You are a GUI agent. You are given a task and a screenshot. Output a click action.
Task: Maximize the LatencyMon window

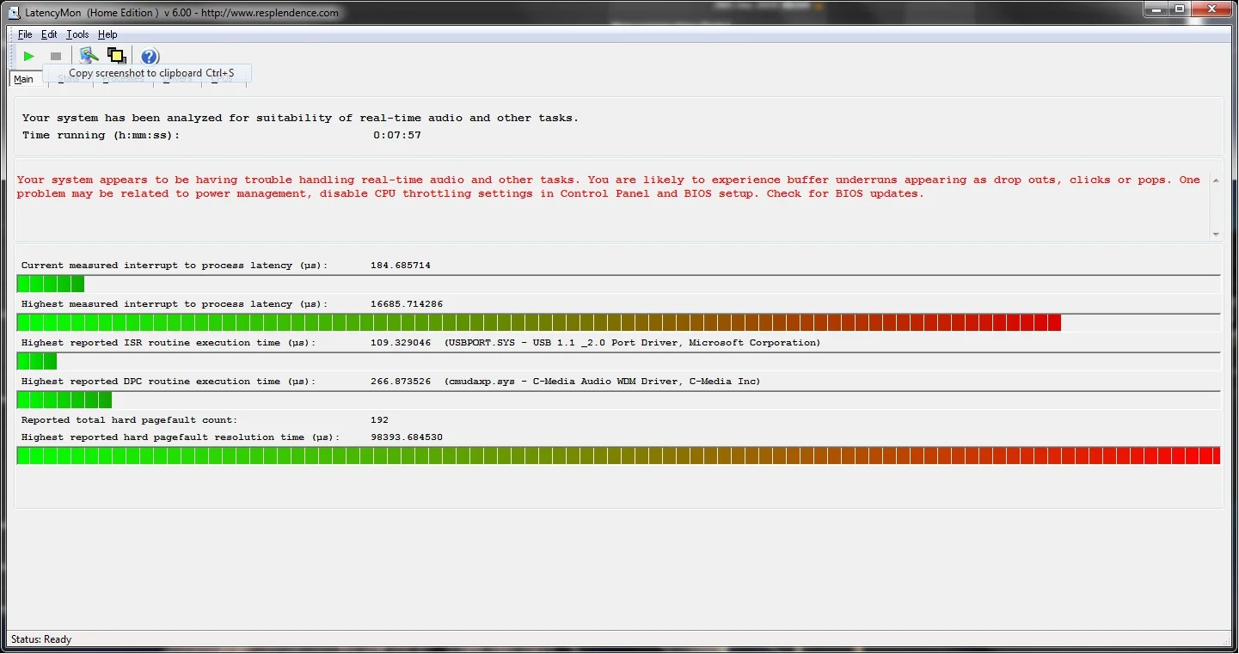pos(1180,9)
